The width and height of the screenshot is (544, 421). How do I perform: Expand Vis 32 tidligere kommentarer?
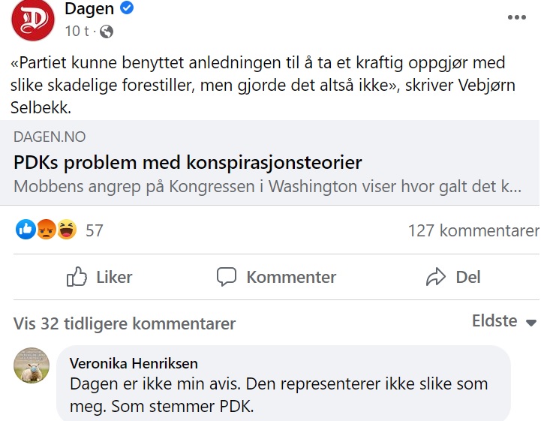tap(125, 323)
